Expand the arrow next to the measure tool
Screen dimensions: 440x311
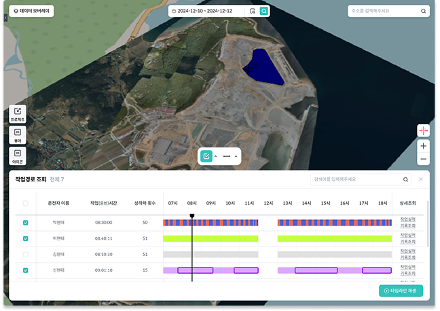[236, 156]
